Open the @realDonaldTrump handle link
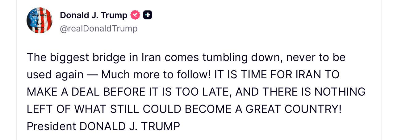 (x=98, y=29)
